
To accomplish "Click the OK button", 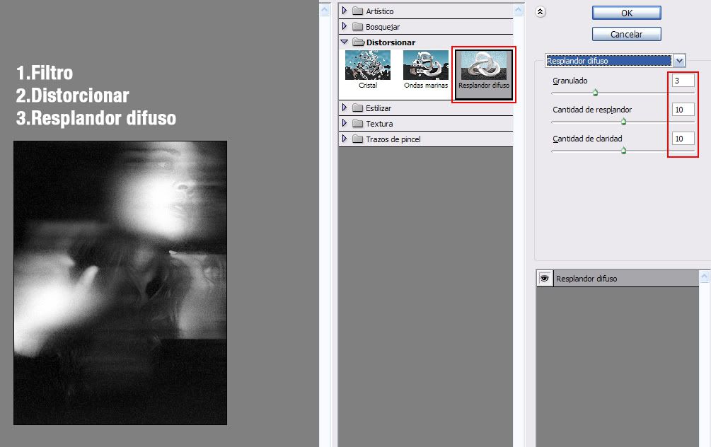I will coord(626,13).
